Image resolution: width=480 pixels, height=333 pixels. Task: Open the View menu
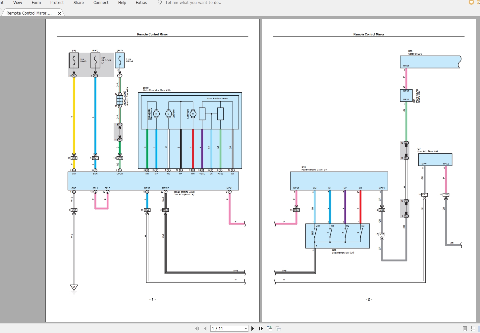tap(17, 3)
